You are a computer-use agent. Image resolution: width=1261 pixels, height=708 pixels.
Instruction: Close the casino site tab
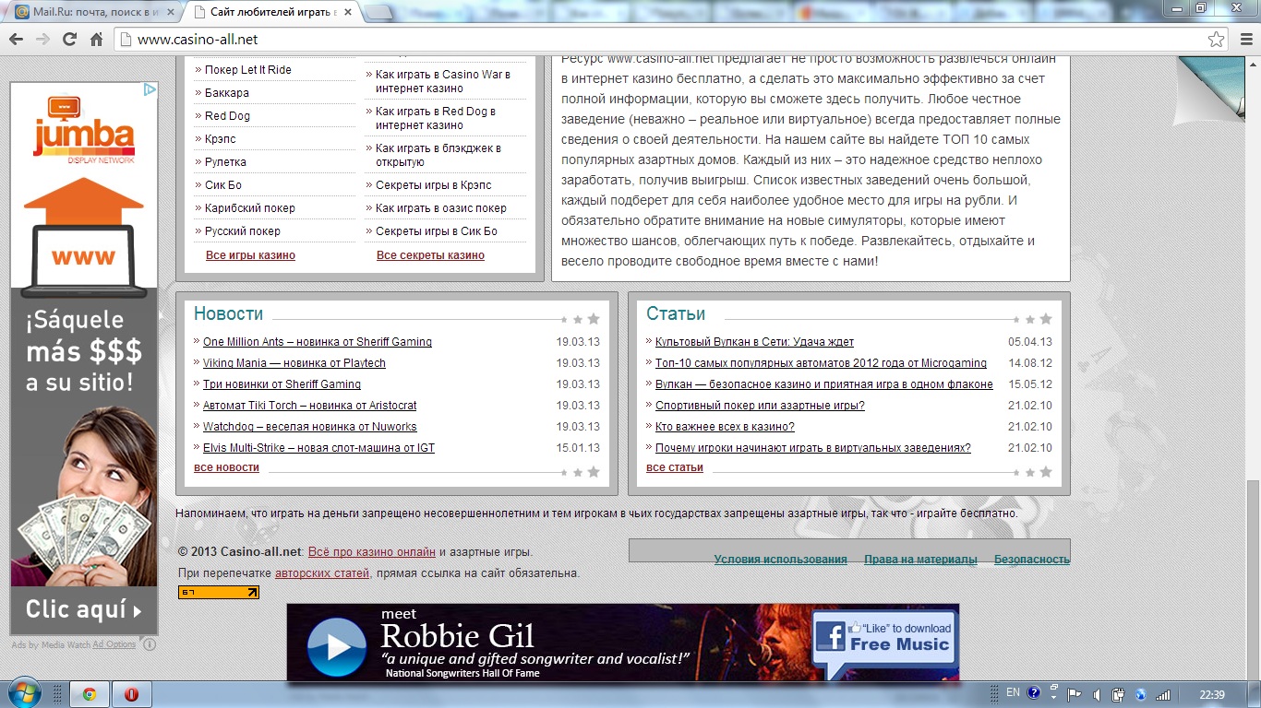[x=346, y=12]
